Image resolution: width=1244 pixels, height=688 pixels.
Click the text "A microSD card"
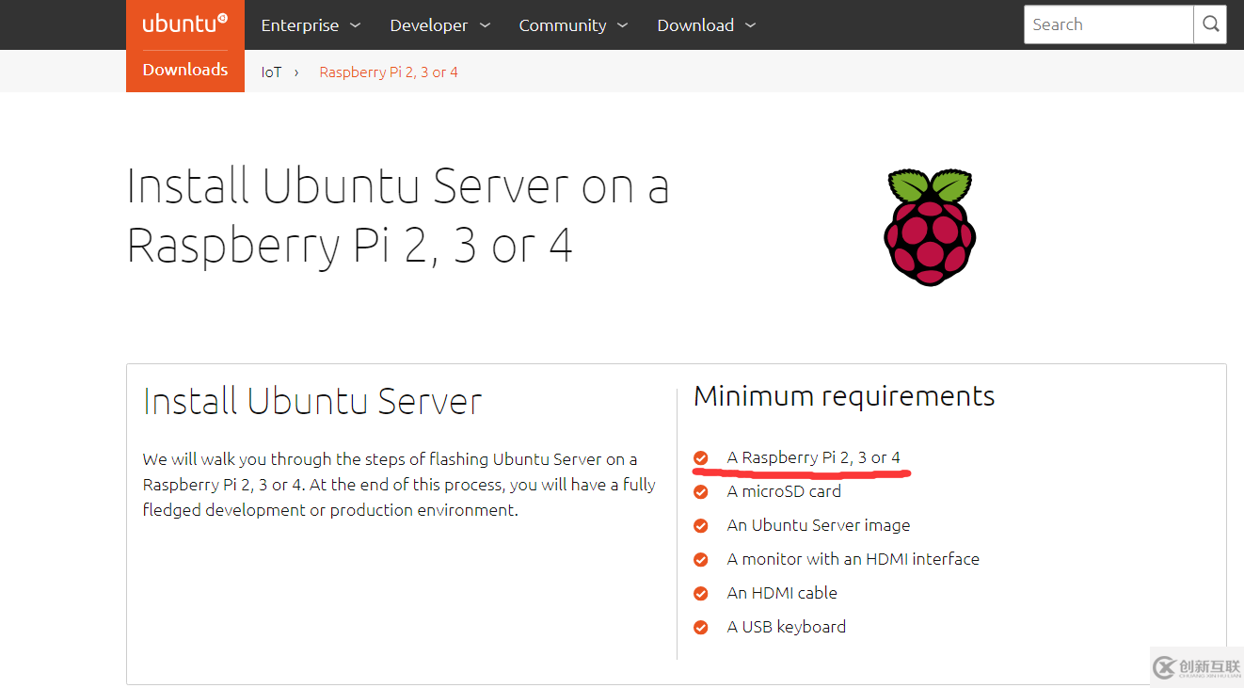click(784, 491)
